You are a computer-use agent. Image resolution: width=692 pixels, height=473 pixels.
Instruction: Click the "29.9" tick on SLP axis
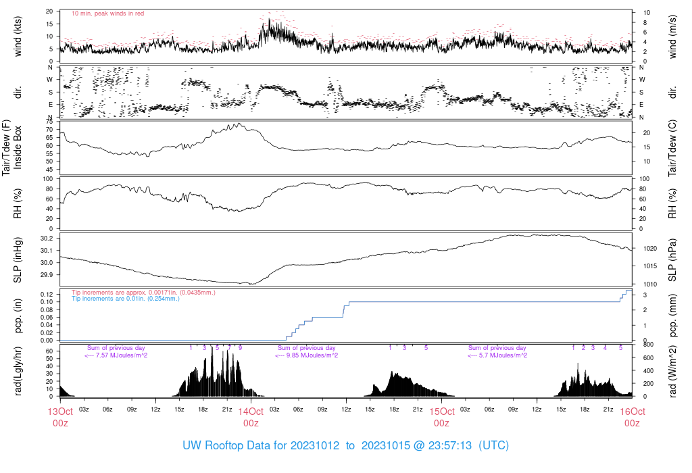(x=47, y=274)
